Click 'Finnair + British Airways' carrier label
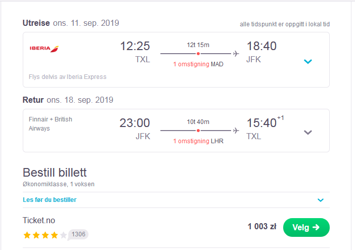 tap(50, 124)
